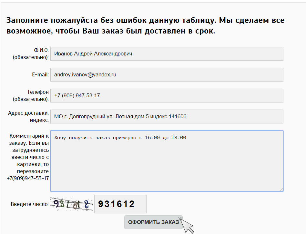
Task: Select the Телефон phone number field
Action: pos(167,96)
